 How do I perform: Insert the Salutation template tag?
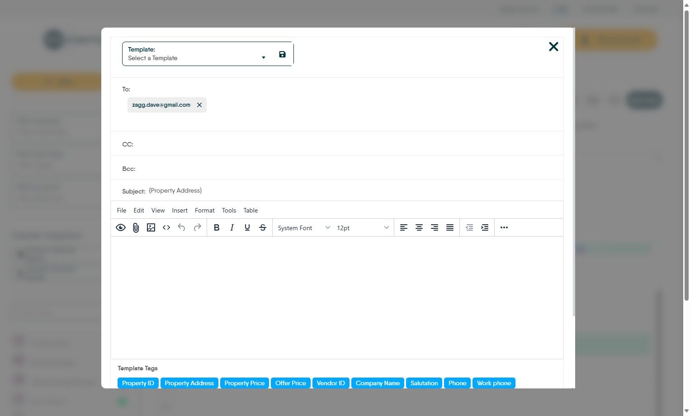(424, 383)
